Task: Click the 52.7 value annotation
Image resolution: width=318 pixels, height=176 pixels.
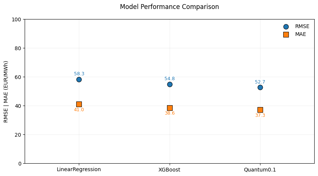Action: click(x=260, y=82)
